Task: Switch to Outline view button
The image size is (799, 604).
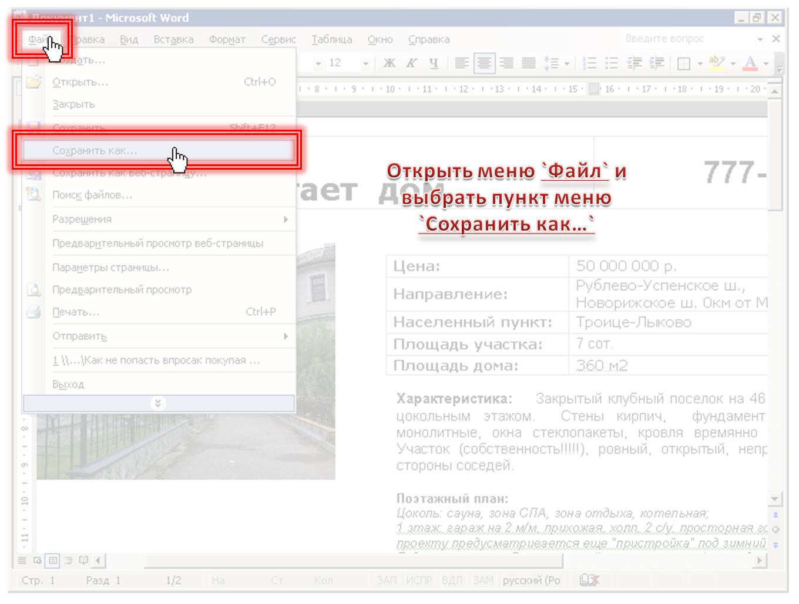Action: click(68, 561)
